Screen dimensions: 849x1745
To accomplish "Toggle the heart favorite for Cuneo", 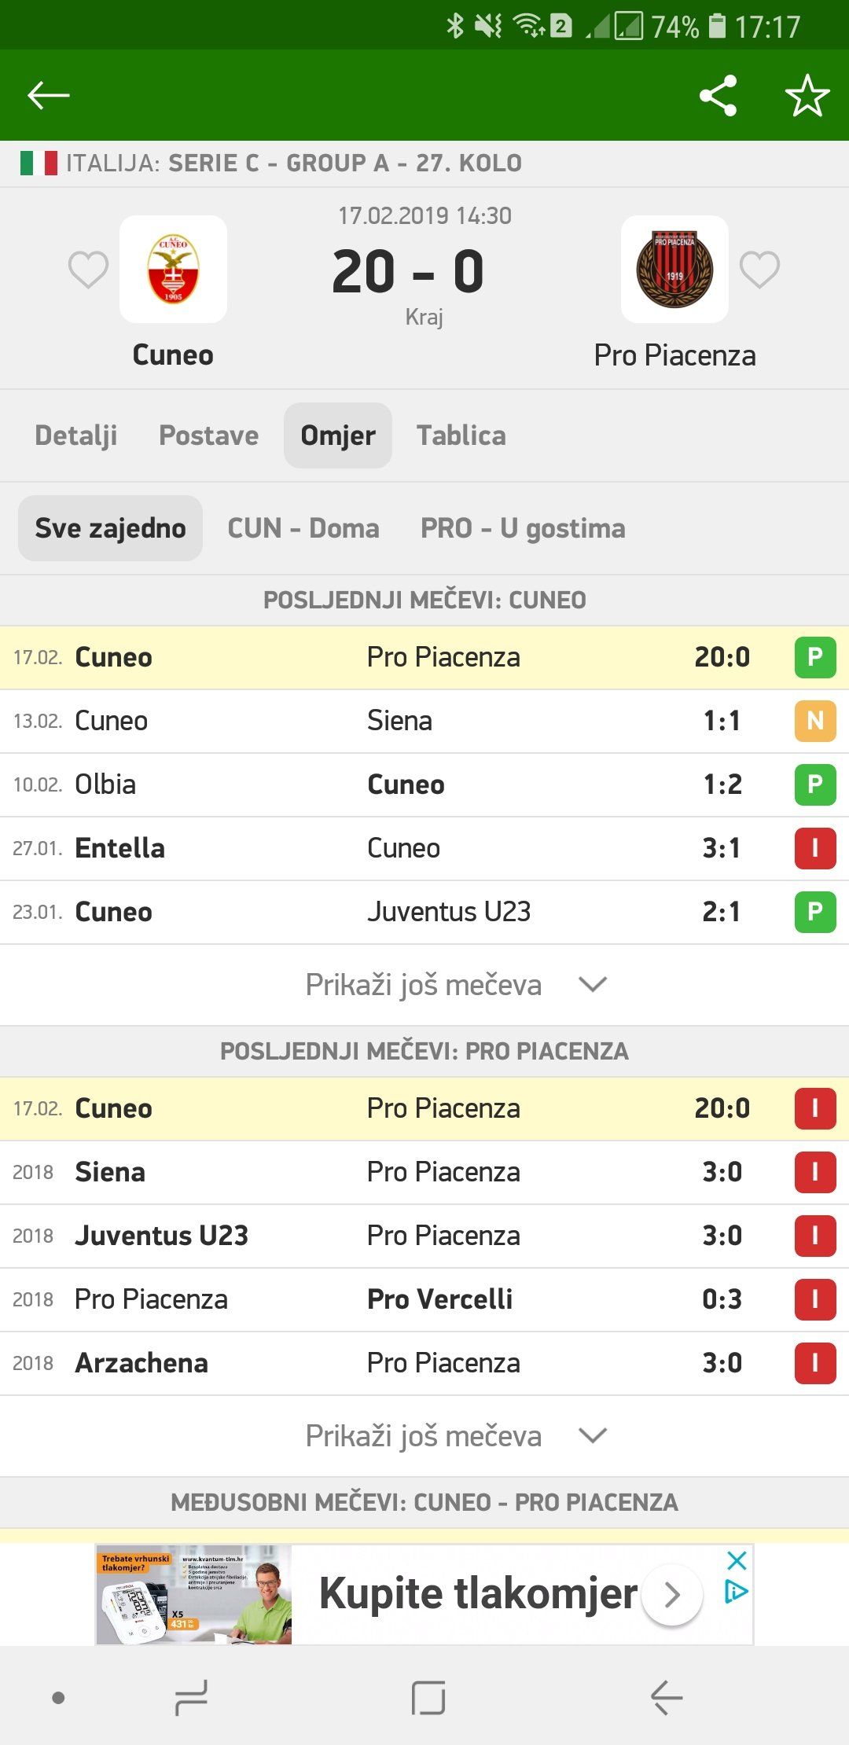I will coord(88,270).
